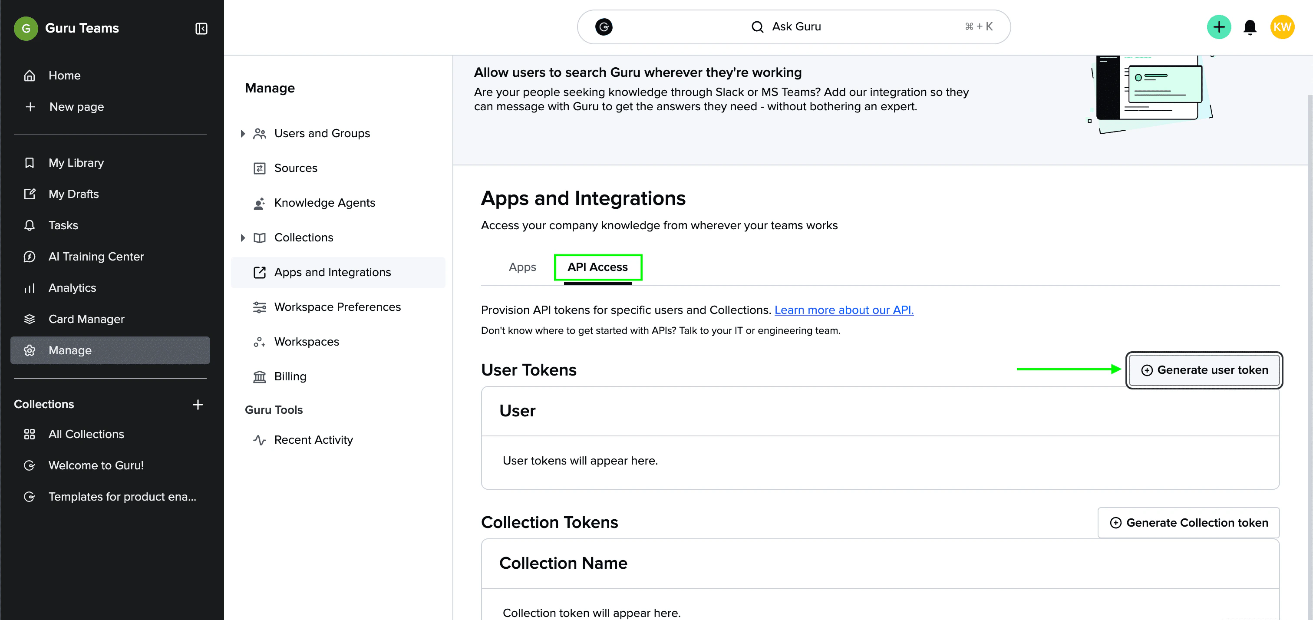The width and height of the screenshot is (1313, 620).
Task: Add a new collection with plus icon
Action: (198, 404)
